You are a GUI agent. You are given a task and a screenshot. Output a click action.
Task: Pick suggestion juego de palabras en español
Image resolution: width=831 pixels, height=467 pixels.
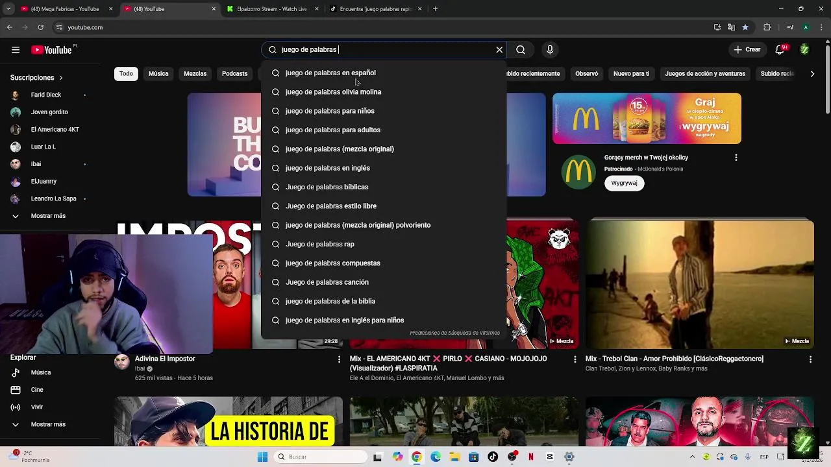pyautogui.click(x=384, y=73)
